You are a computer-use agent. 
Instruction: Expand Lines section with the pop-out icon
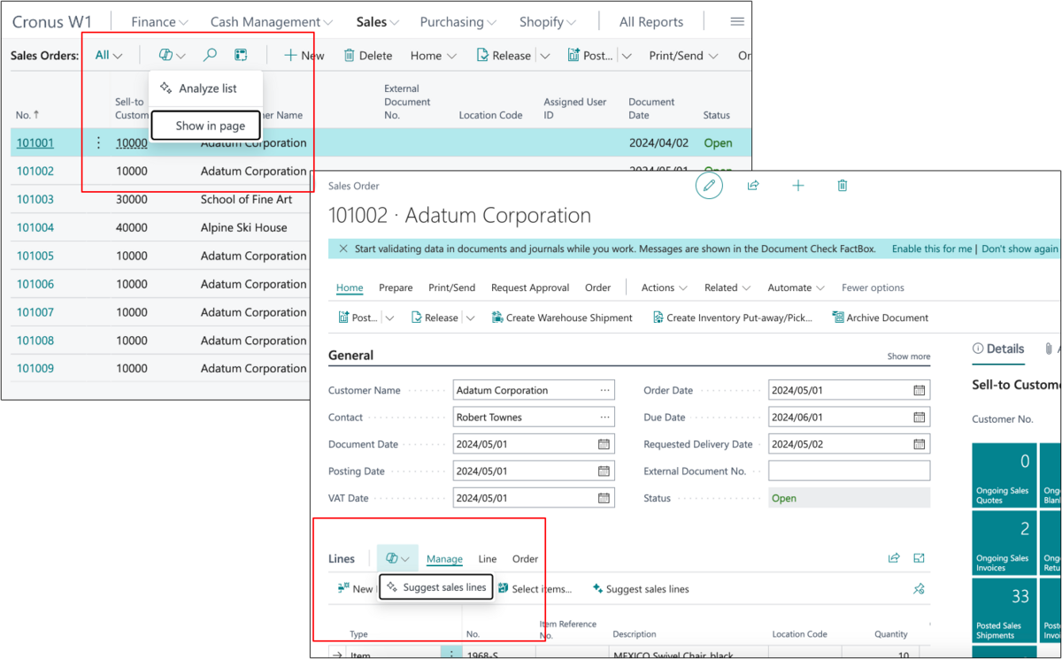[920, 558]
